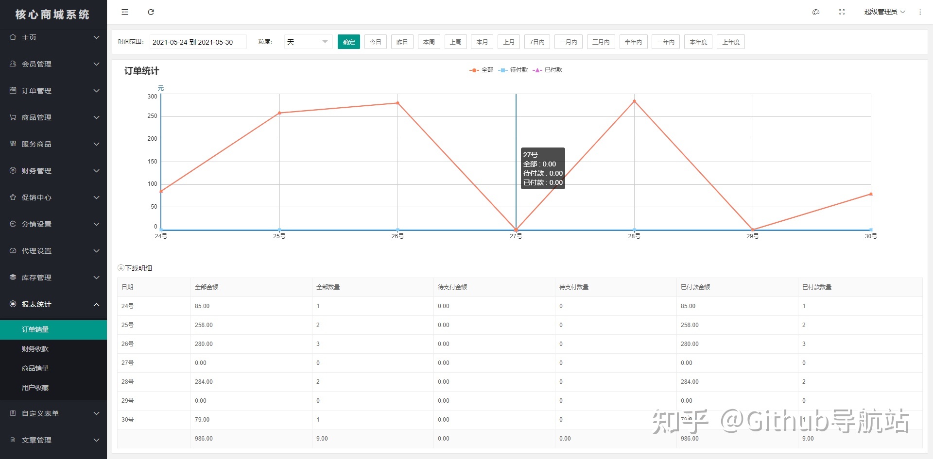Toggle the 全部 series in chart legend
Screen dimensions: 933x459
click(481, 70)
